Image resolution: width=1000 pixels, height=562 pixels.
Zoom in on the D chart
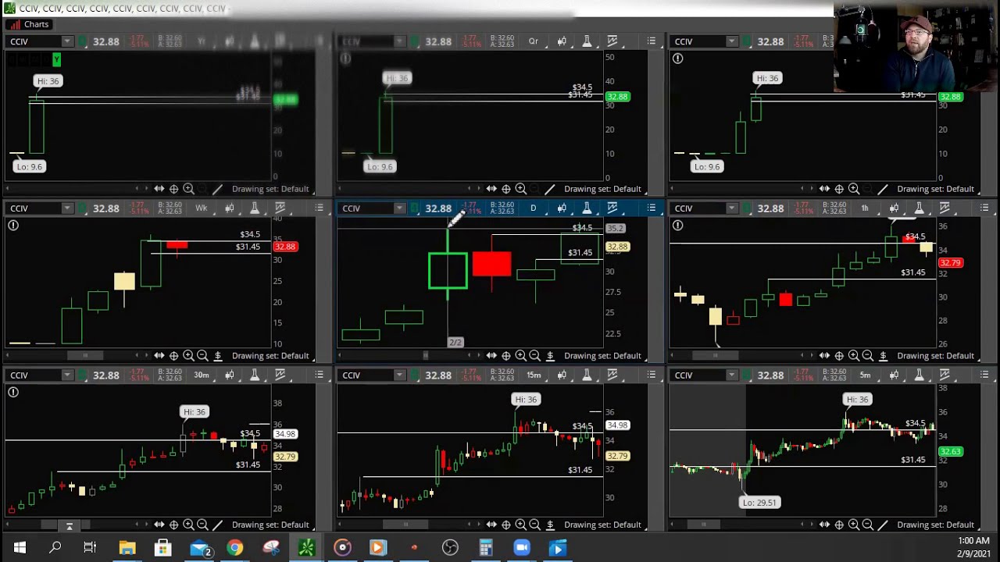[x=520, y=356]
